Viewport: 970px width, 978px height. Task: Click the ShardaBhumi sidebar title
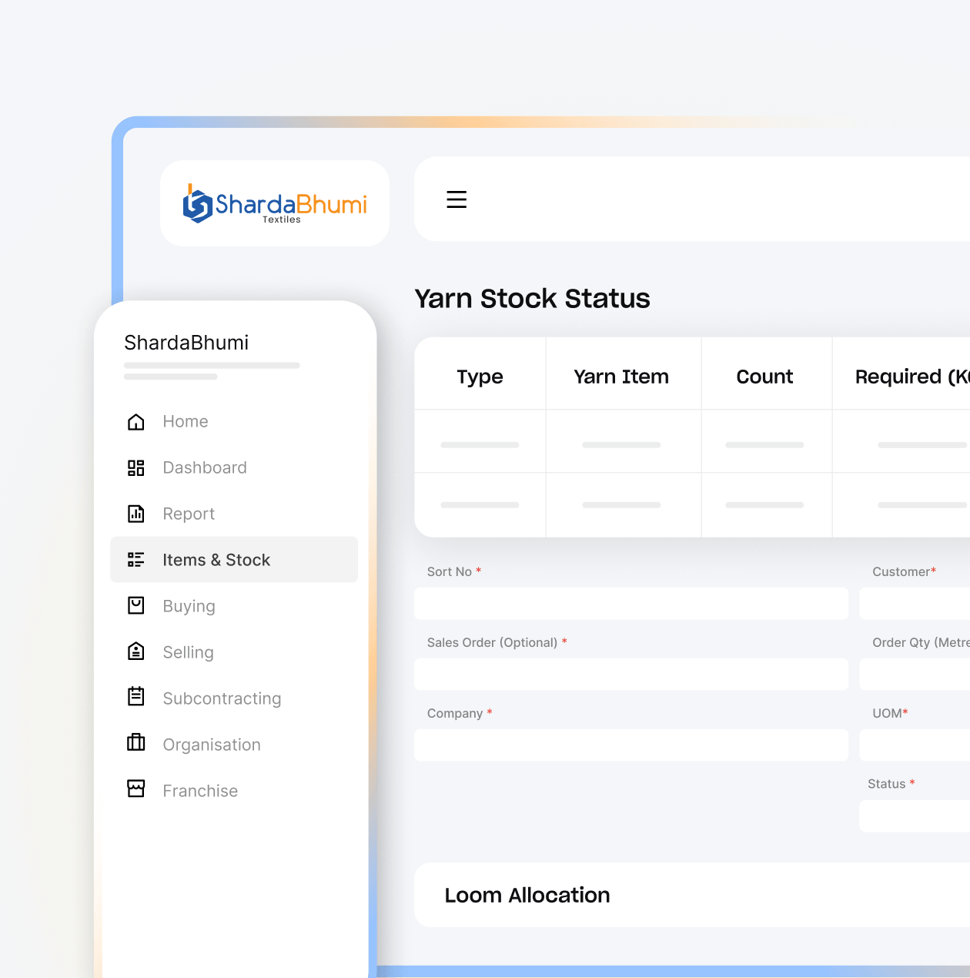point(186,343)
